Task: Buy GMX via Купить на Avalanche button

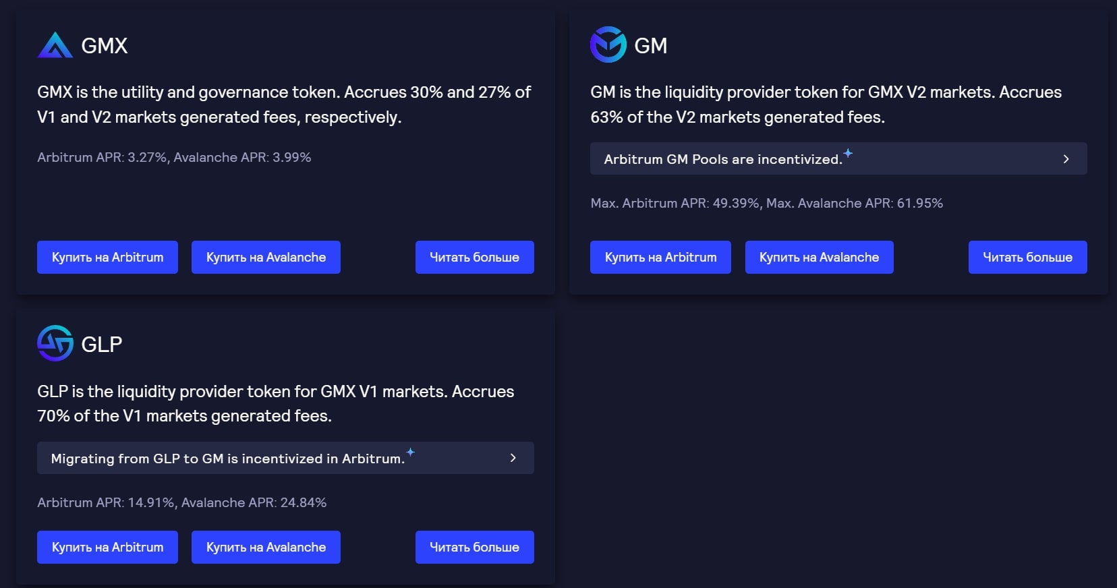Action: click(266, 257)
